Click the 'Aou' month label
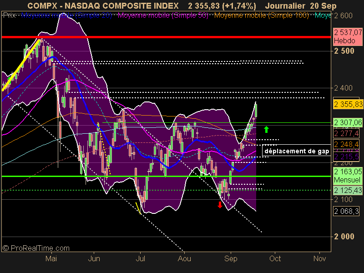 pos(184,258)
